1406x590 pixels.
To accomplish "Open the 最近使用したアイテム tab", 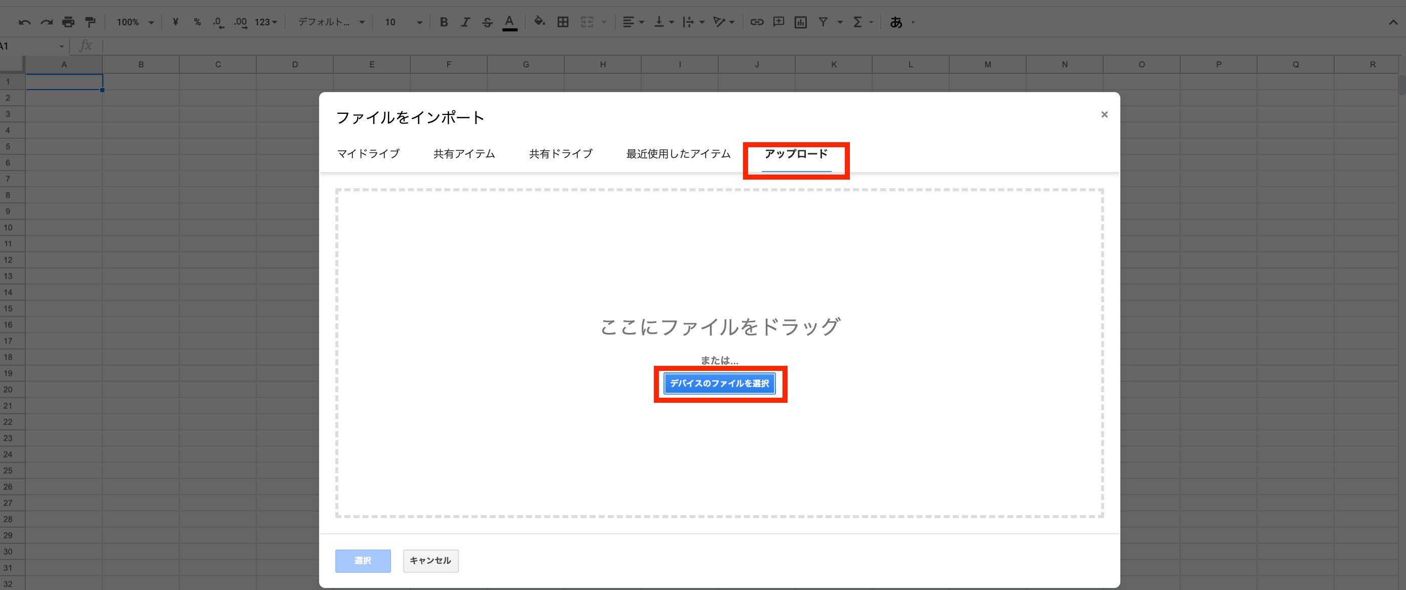I will 678,154.
